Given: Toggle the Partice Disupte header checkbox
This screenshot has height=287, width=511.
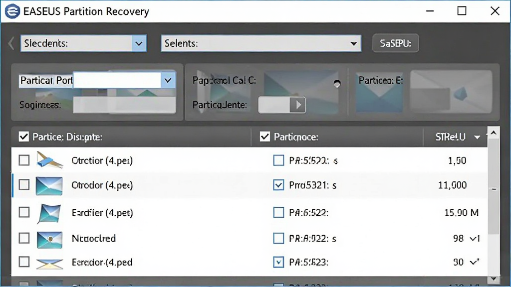Looking at the screenshot, I should (x=24, y=137).
